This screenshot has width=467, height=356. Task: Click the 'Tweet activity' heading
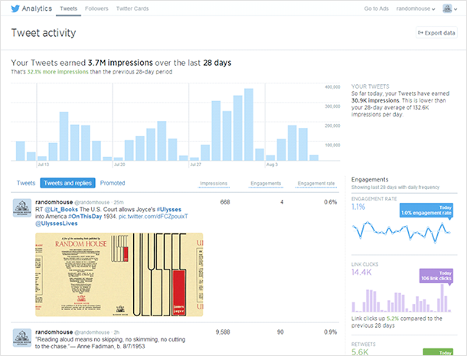click(44, 33)
